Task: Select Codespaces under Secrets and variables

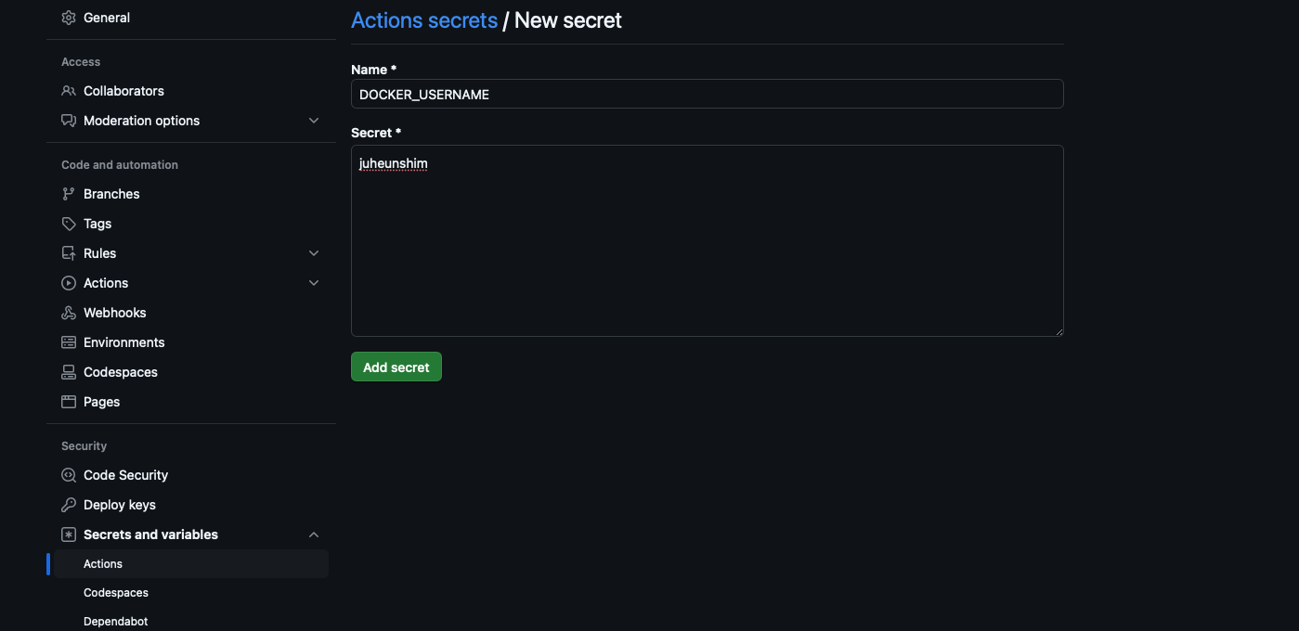Action: 116,593
